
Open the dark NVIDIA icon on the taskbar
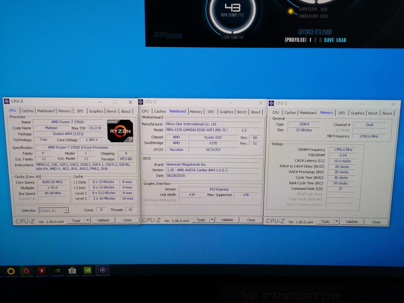57,270
